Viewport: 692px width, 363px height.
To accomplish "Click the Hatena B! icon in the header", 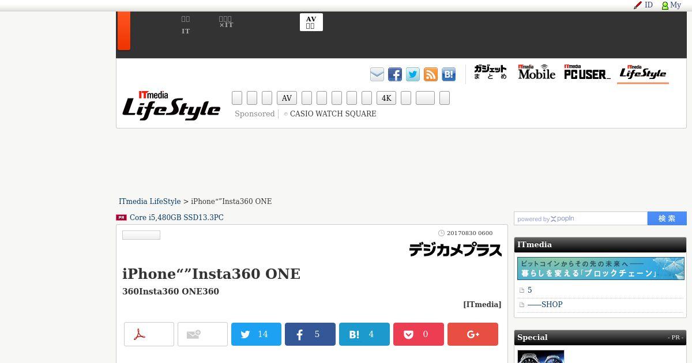I will (x=449, y=74).
